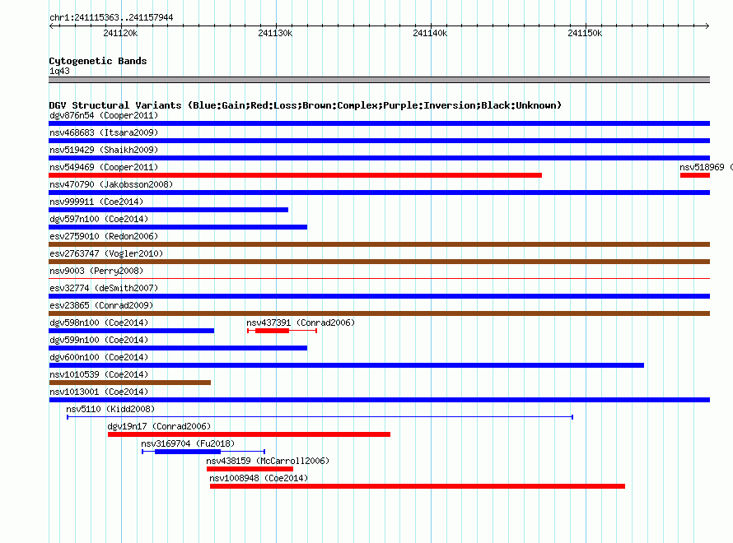
Task: Click the nsv5110 (Kidd2008) label text
Action: click(110, 409)
